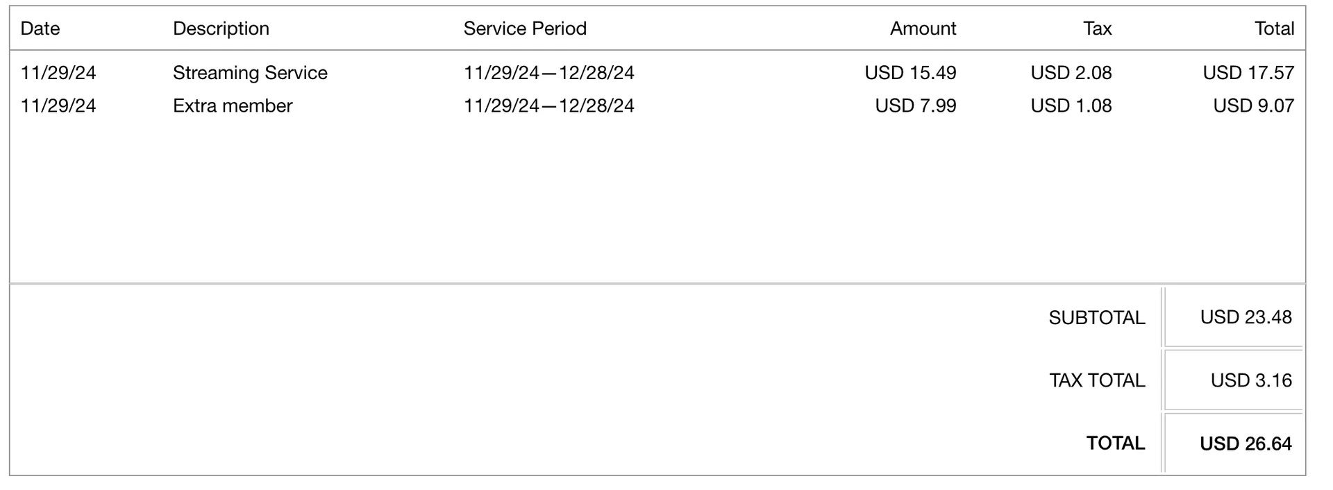Click the Service Period column header
The image size is (1333, 490).
525,28
